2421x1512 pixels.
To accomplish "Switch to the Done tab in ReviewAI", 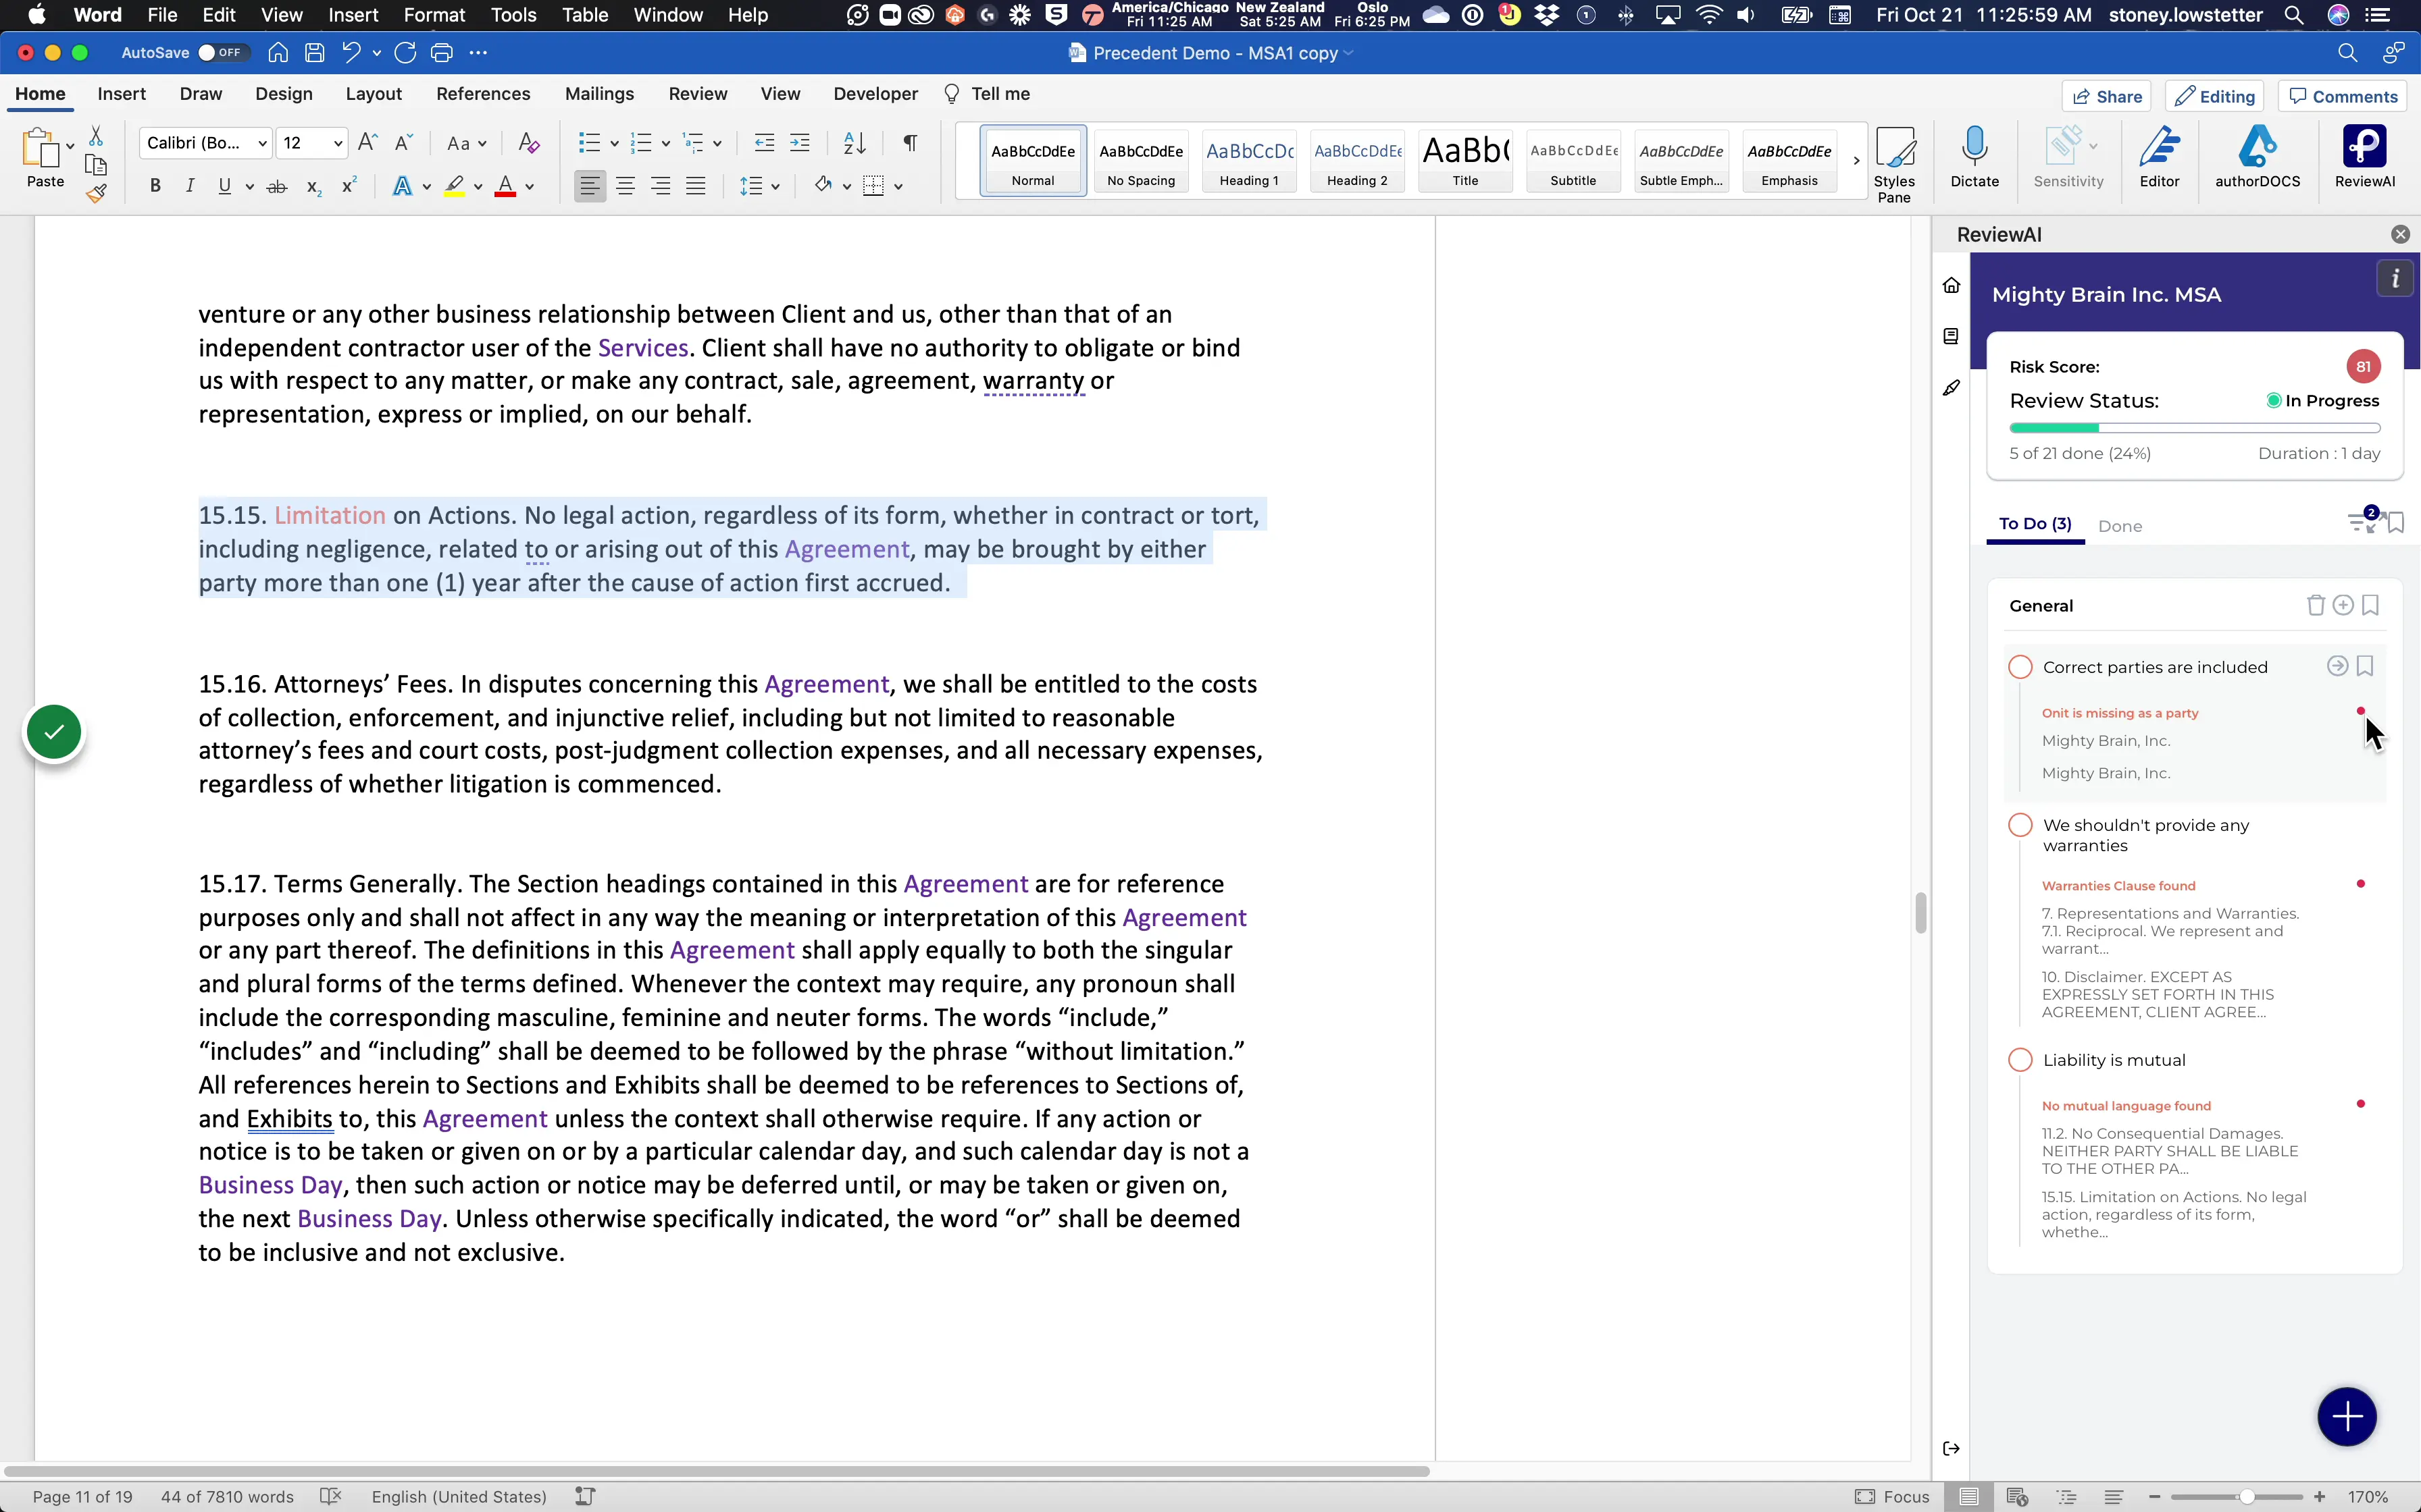I will [2120, 526].
